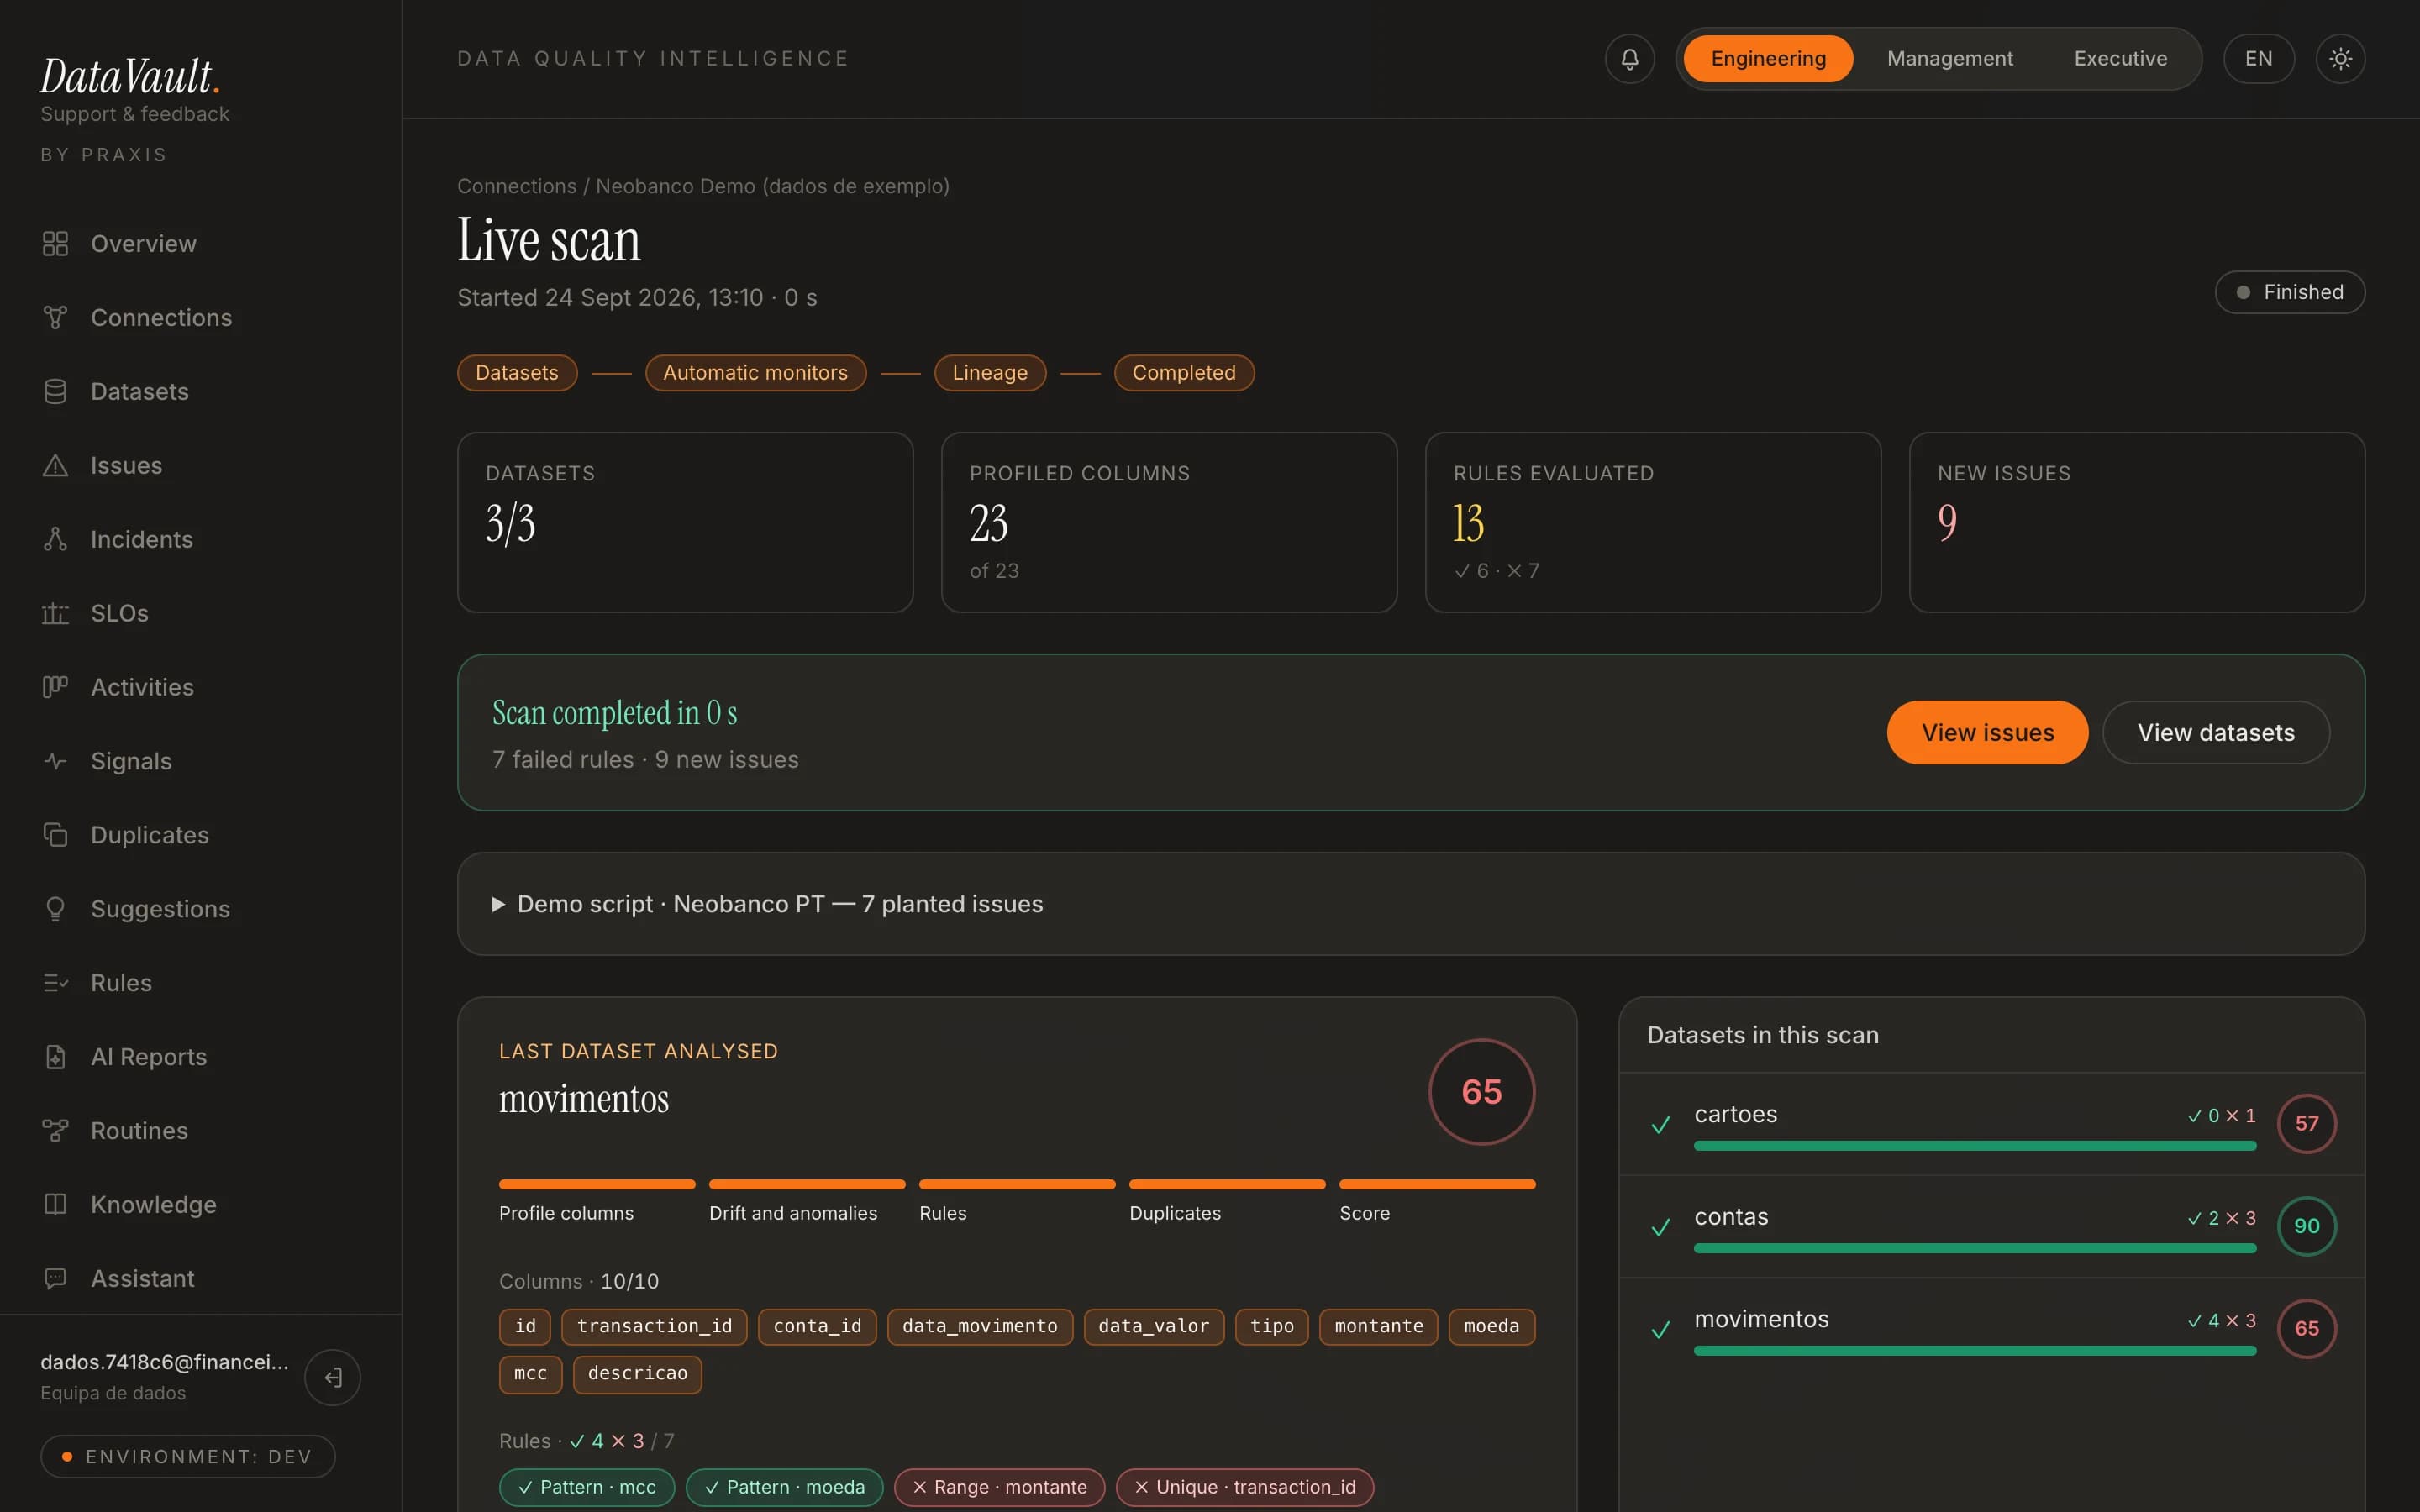Switch to the Executive view
Screen dimensions: 2420x1512
click(2120, 59)
